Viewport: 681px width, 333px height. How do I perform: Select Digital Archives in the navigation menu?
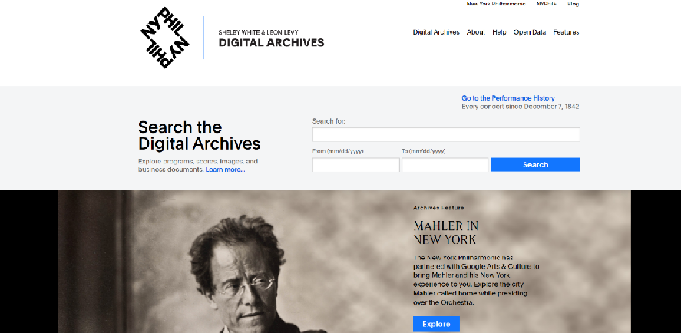(x=436, y=32)
